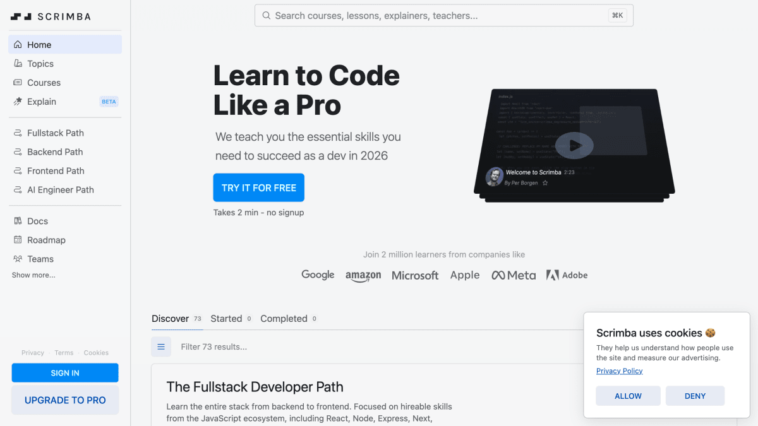Click the Explain wand icon

18,102
